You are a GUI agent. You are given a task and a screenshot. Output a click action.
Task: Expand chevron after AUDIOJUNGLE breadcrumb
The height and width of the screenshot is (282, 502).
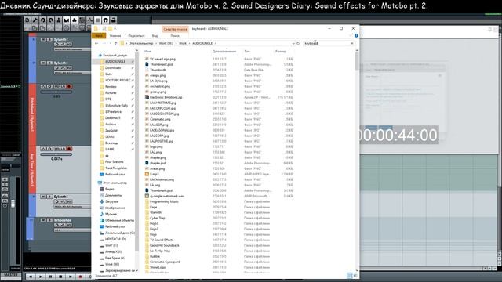[216, 43]
